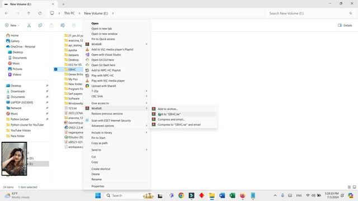Click WinRAR icon beside Add to archive
358x201 pixels.
[154, 109]
